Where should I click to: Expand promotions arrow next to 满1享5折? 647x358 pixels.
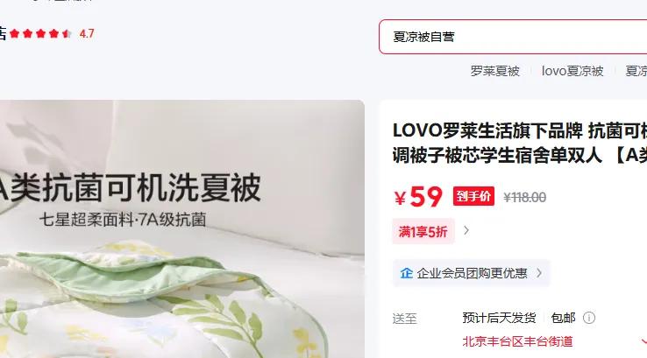466,230
